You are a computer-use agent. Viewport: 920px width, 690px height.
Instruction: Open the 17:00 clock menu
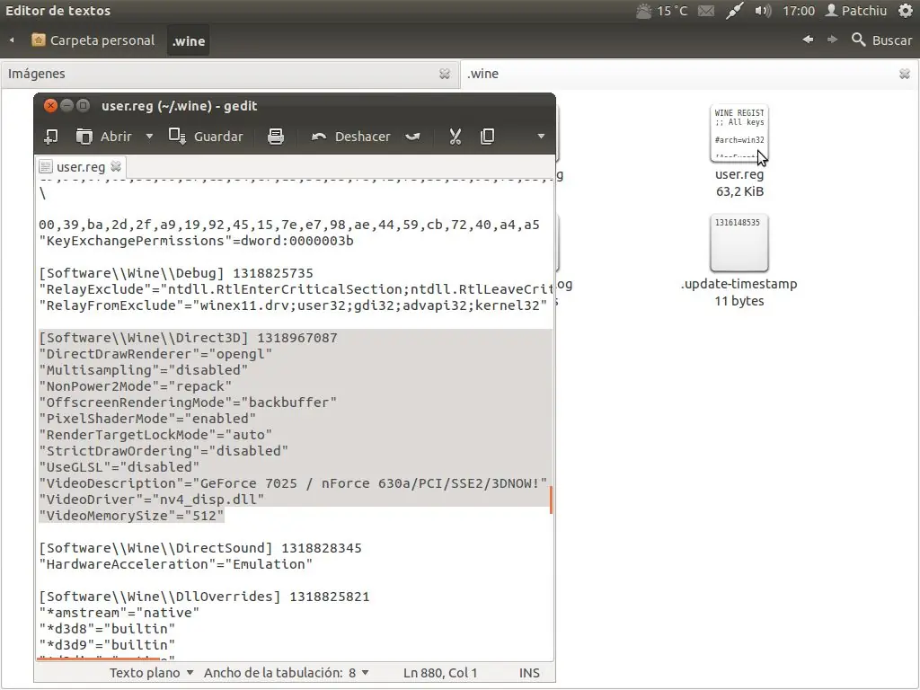click(799, 11)
